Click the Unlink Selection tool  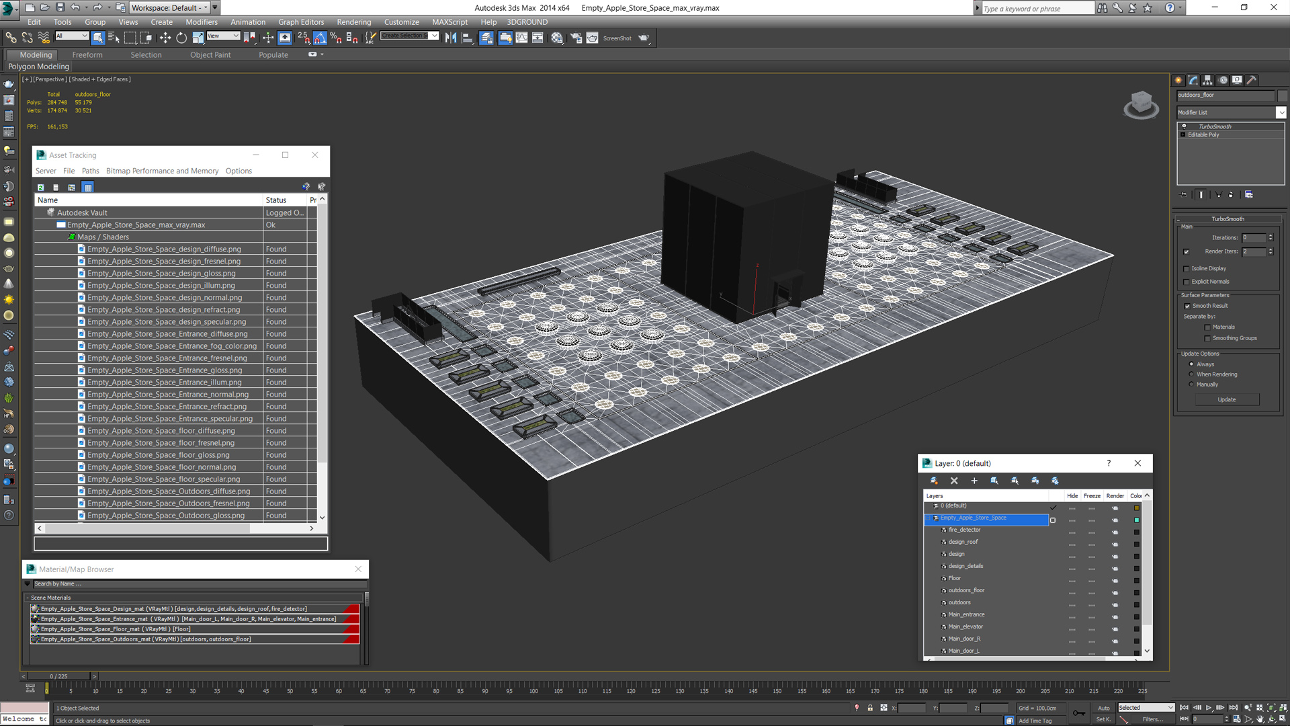click(x=27, y=38)
